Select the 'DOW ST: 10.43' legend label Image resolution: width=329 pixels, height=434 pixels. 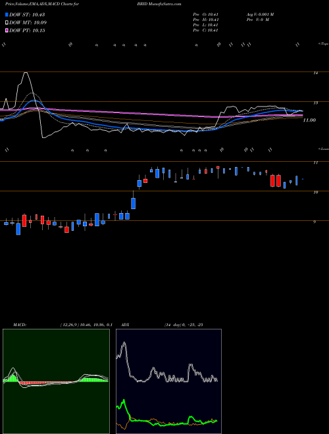click(27, 14)
